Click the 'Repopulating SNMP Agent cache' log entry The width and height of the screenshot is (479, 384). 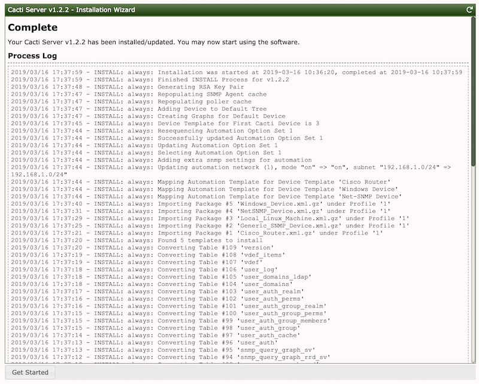(x=139, y=95)
